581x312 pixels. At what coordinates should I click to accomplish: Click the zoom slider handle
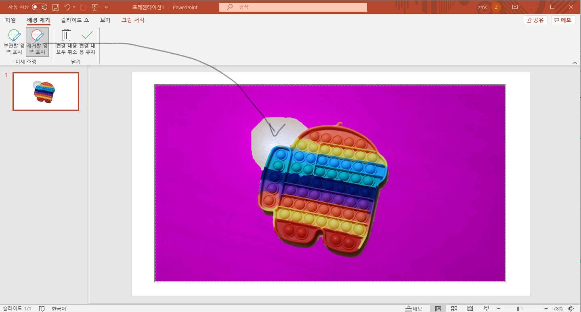pyautogui.click(x=518, y=309)
